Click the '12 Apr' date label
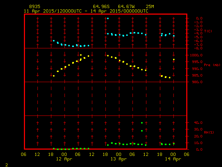 click(64, 159)
